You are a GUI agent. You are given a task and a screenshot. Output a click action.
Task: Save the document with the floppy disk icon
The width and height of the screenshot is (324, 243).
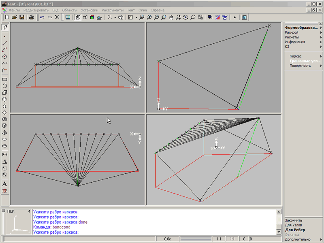point(22,17)
